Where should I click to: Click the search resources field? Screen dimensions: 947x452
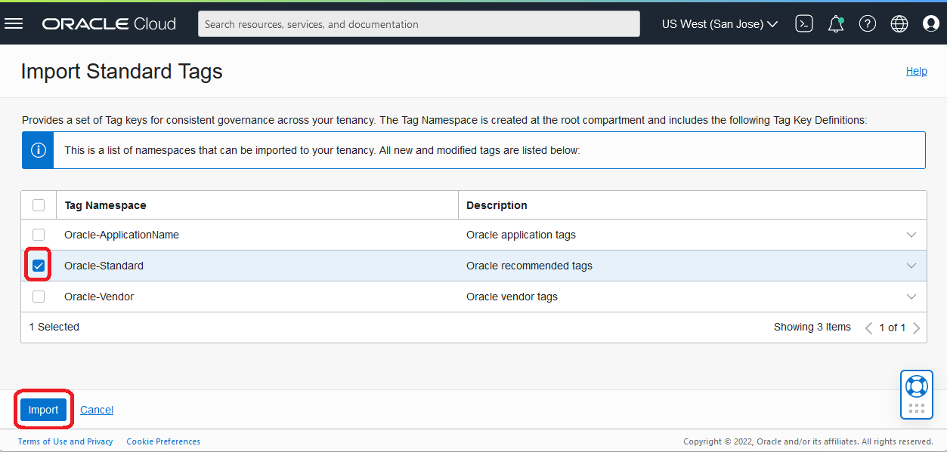(419, 23)
